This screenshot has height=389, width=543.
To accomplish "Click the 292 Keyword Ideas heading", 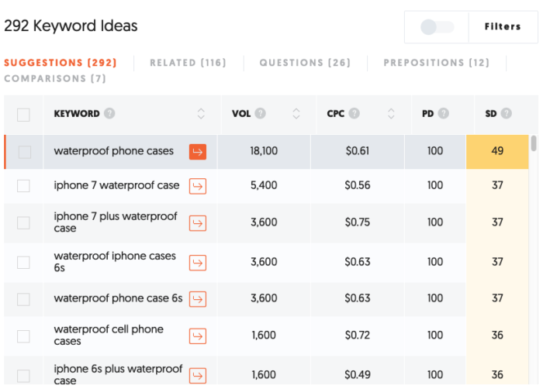I will tap(71, 26).
